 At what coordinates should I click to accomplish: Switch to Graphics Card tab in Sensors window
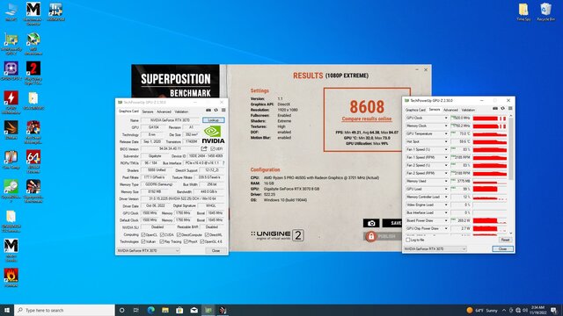coord(415,110)
